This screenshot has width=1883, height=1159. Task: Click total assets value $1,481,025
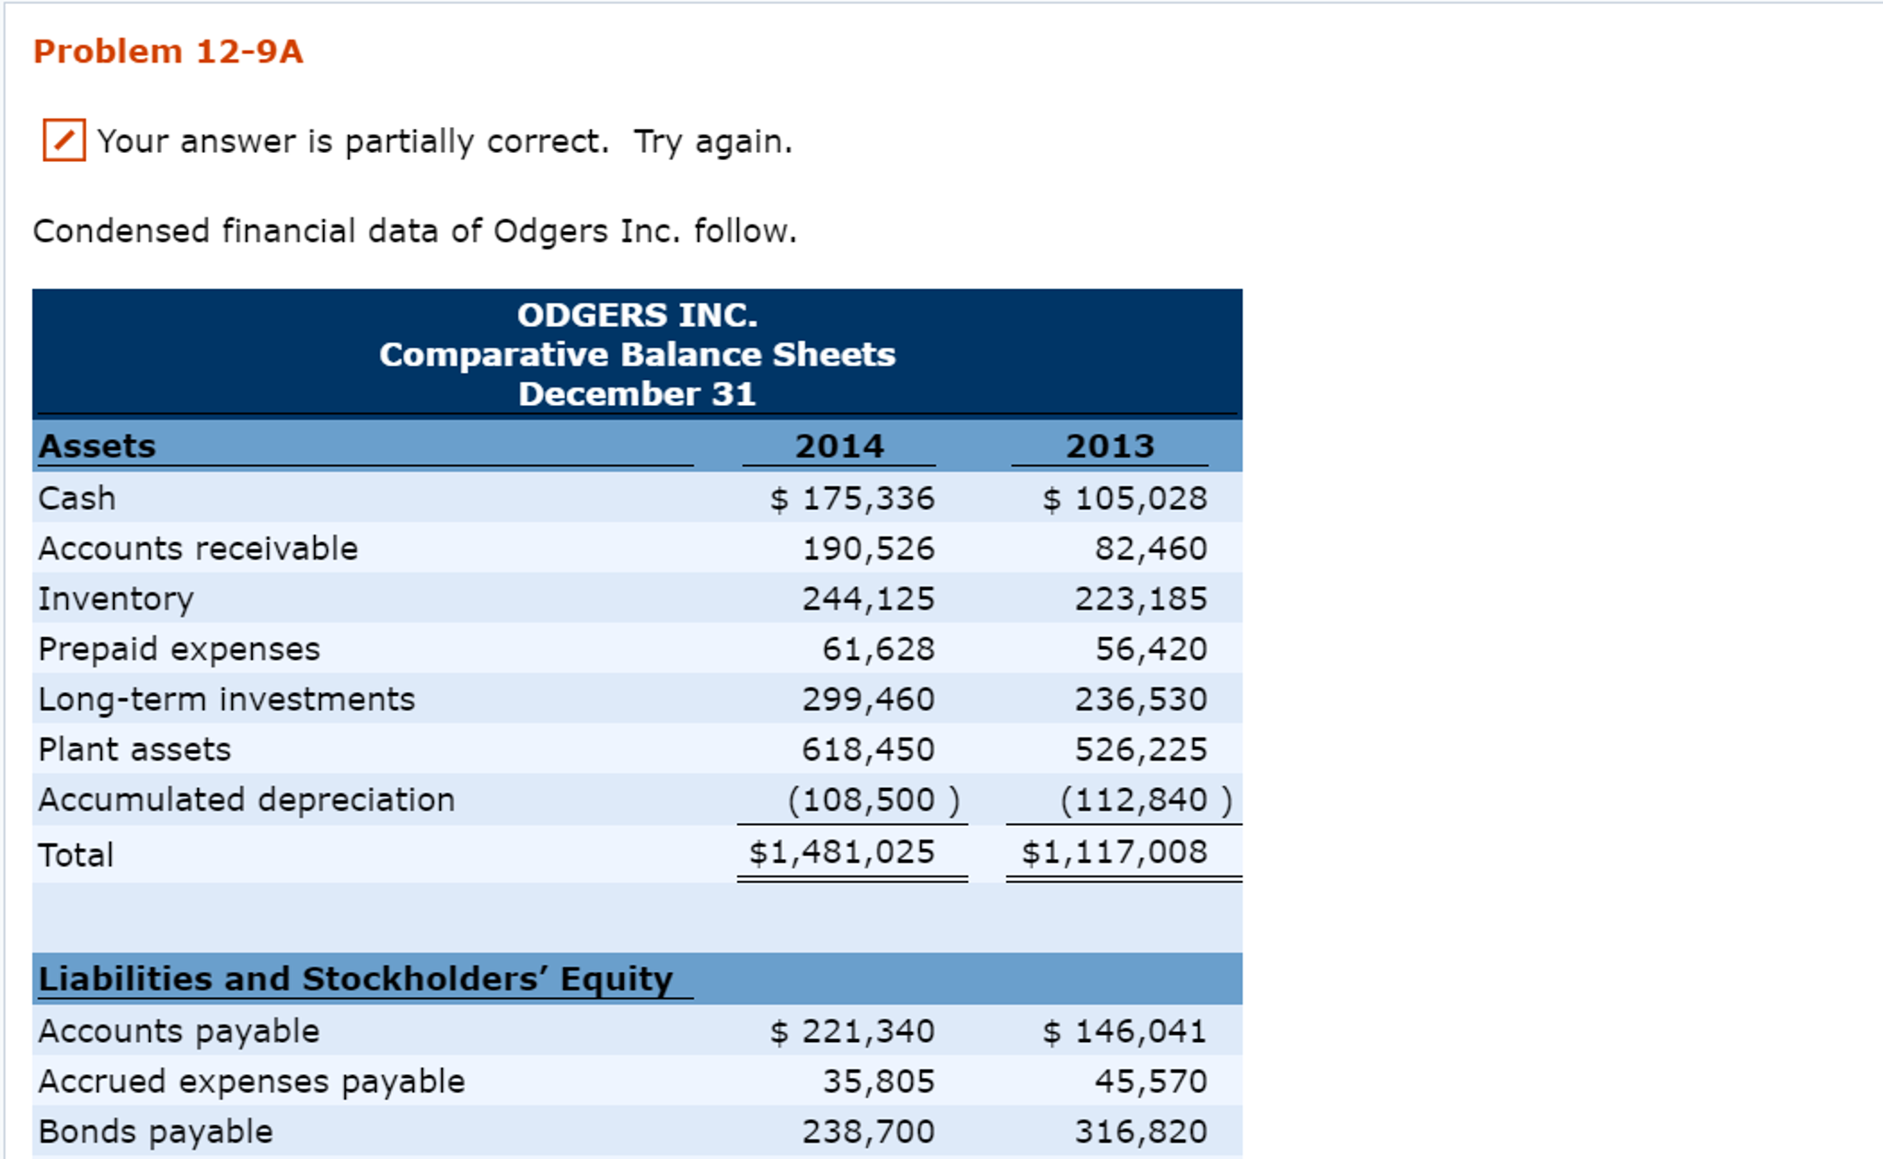842,852
